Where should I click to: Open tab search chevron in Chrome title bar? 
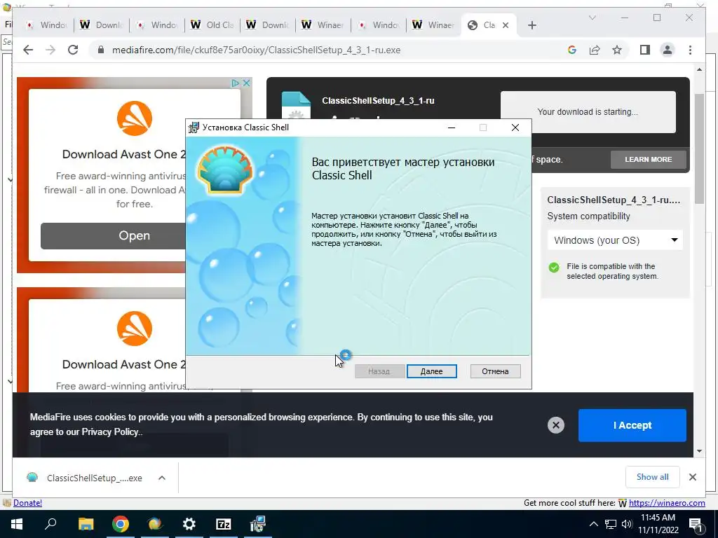592,18
